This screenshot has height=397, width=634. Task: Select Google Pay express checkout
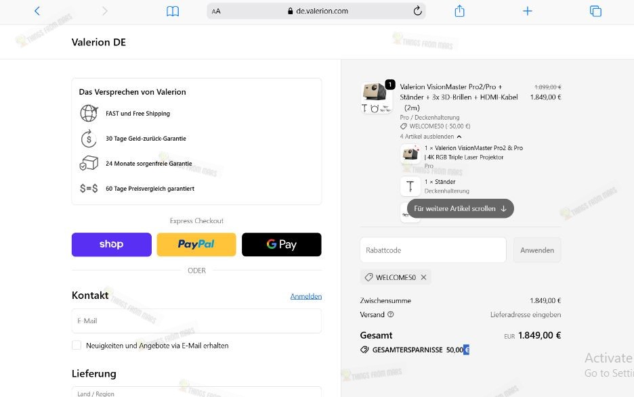(x=281, y=245)
